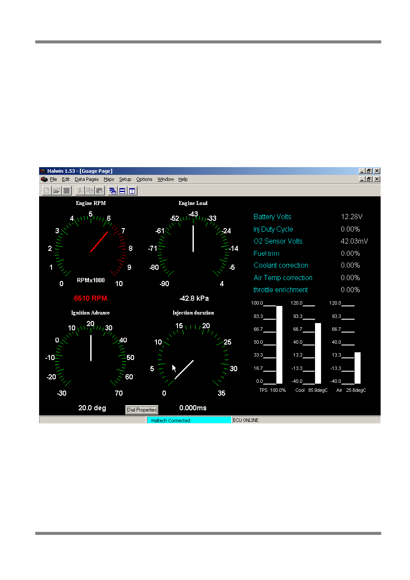Click the "Fuel trim" label
410x580 pixels.
coord(266,253)
